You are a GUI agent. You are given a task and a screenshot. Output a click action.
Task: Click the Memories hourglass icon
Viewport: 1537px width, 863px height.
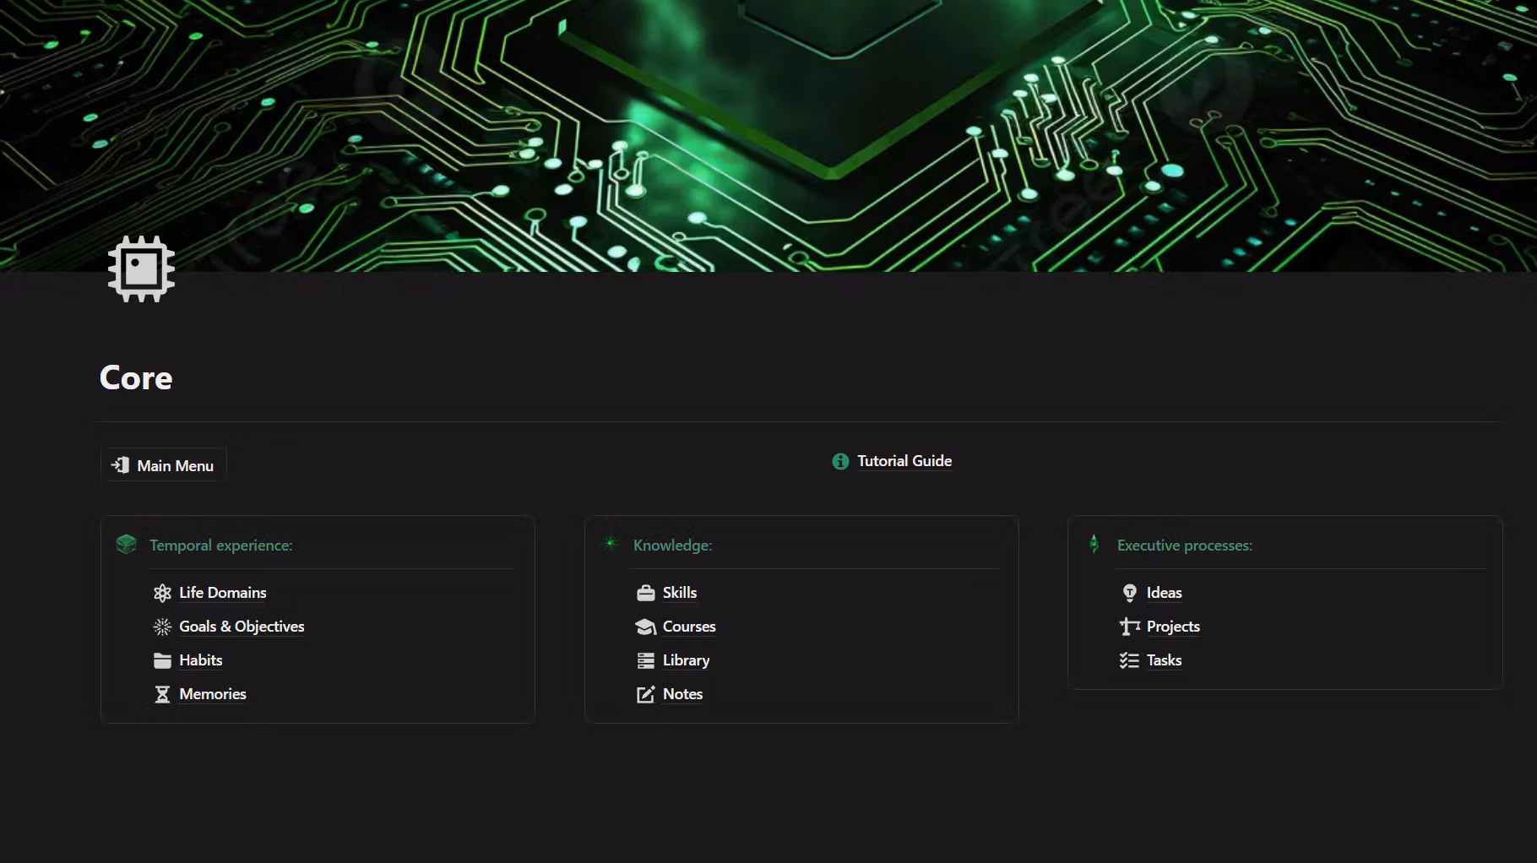(x=162, y=694)
